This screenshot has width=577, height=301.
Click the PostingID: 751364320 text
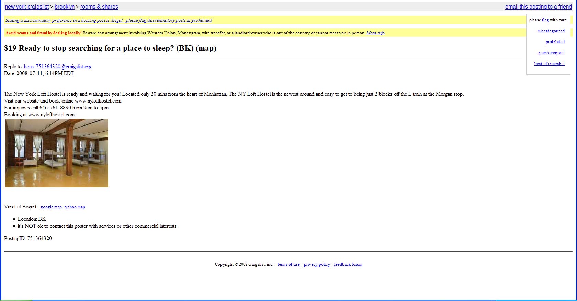coord(28,238)
